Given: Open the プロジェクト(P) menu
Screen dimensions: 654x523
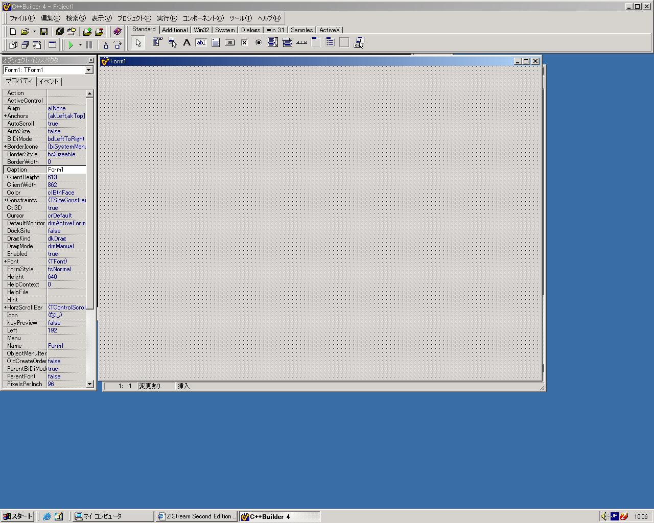Looking at the screenshot, I should coord(134,18).
